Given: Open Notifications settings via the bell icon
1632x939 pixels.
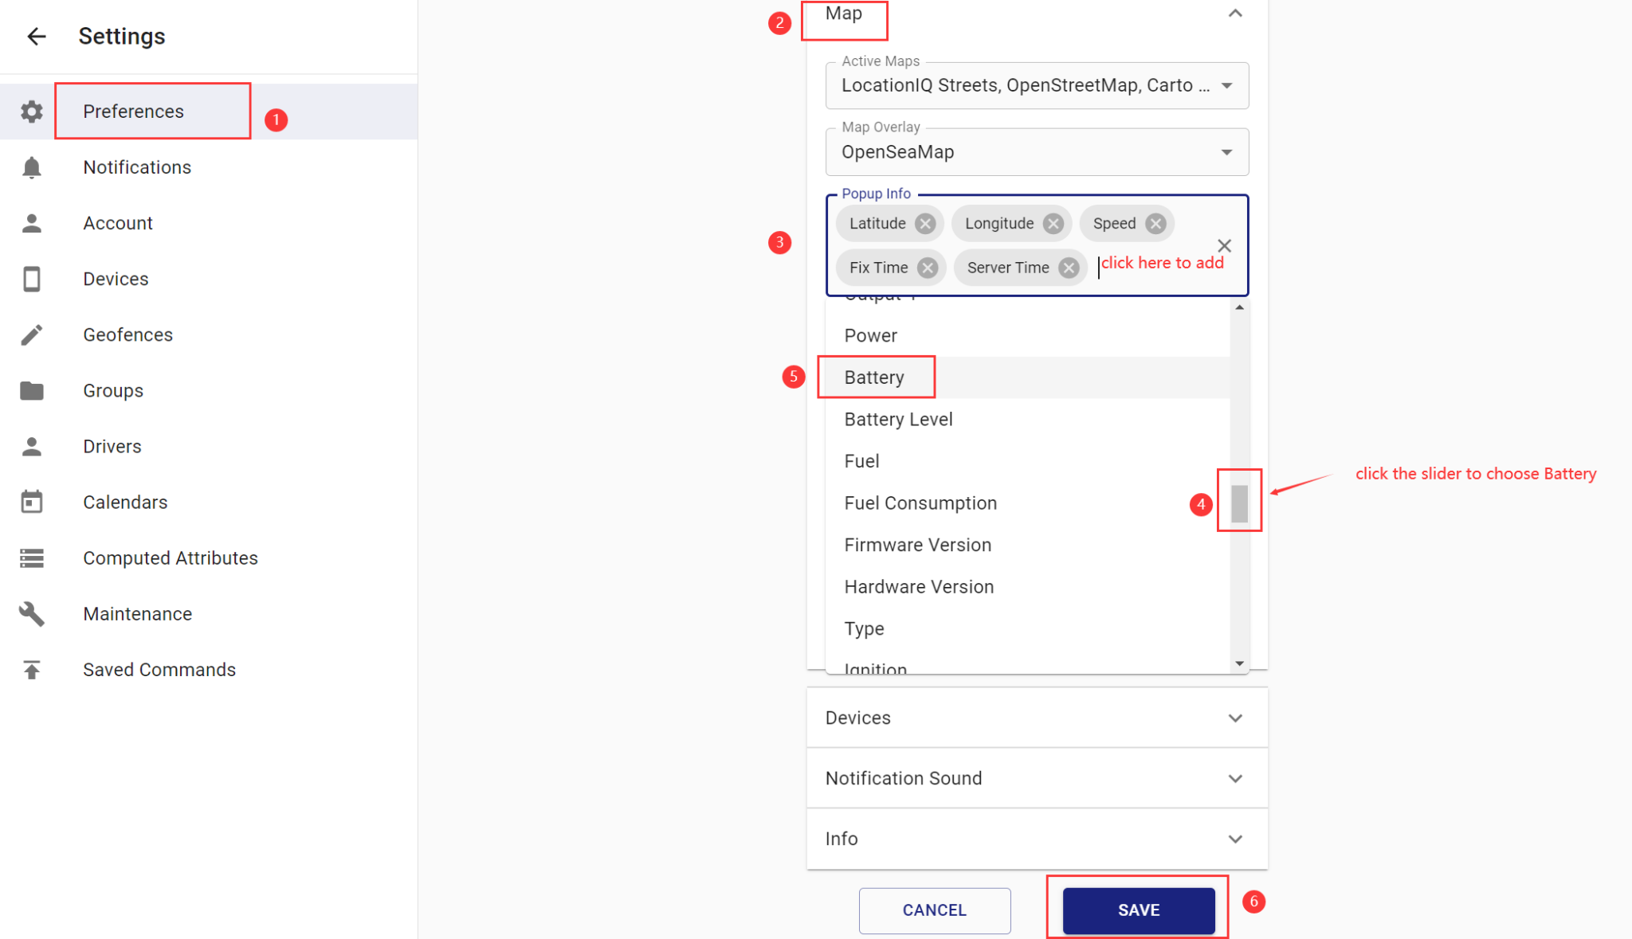Looking at the screenshot, I should point(32,167).
